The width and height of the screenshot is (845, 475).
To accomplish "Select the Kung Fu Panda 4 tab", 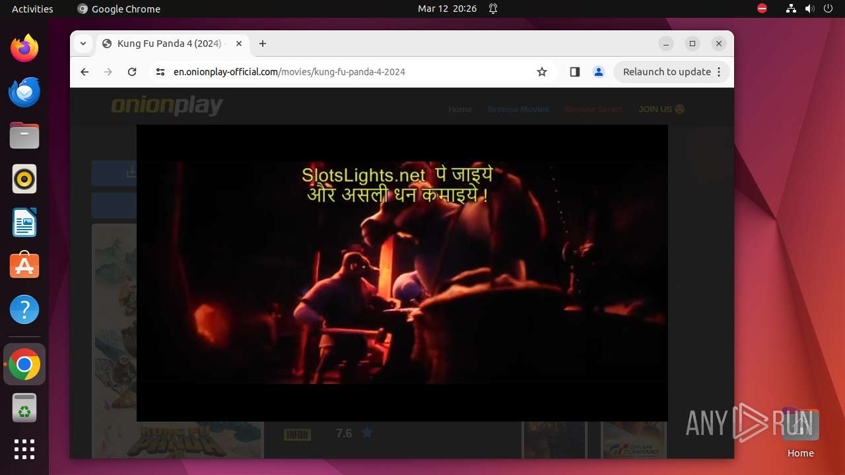I will (174, 44).
